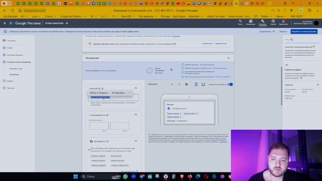The image size is (322, 181).
Task: Click the view link in keyword tip
Action: (x=207, y=44)
